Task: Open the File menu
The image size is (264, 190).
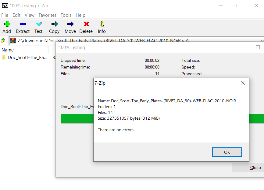Action: [x=5, y=15]
